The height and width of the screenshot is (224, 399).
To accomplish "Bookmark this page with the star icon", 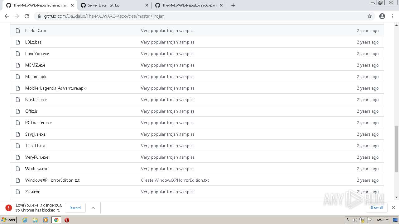I will tap(370, 16).
